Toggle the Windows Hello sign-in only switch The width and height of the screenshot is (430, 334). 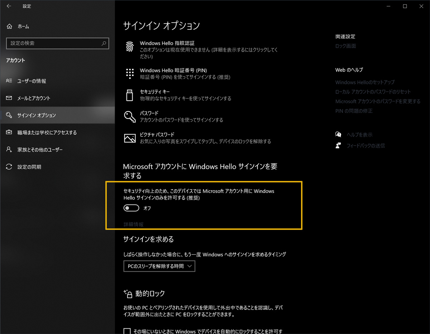point(131,208)
